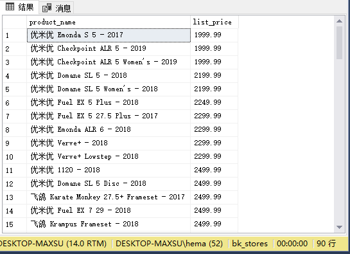Screen dimensions: 350x254
Task: Select row header number 15
Action: (15, 224)
